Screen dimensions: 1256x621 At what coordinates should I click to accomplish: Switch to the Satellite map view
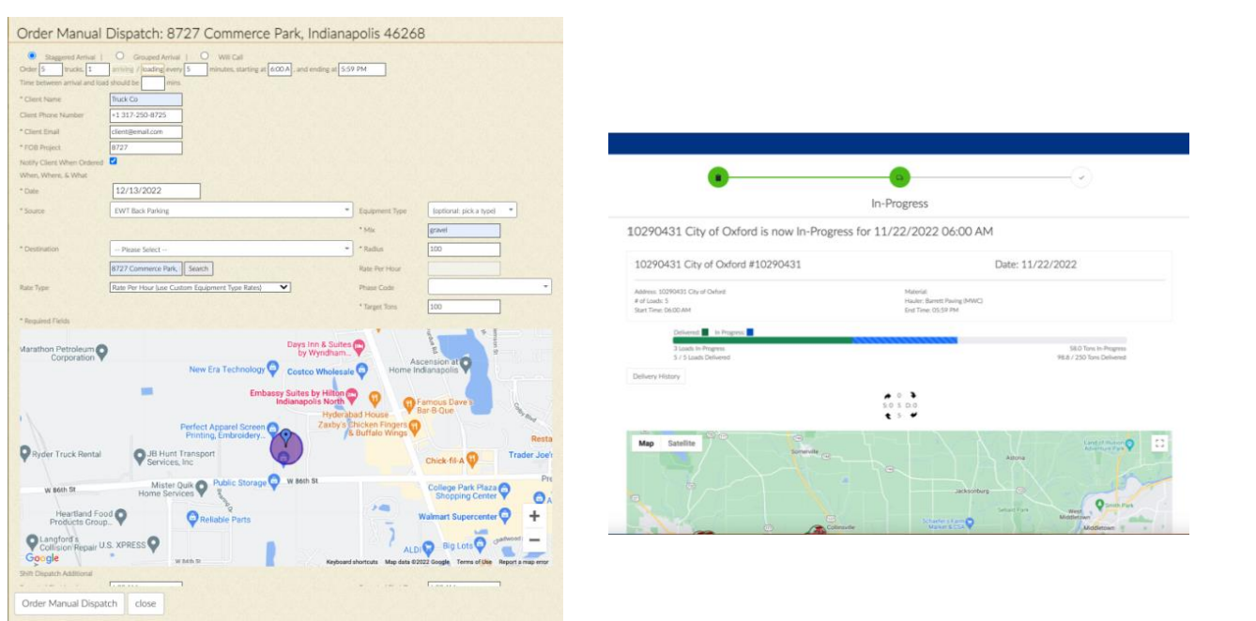(682, 444)
